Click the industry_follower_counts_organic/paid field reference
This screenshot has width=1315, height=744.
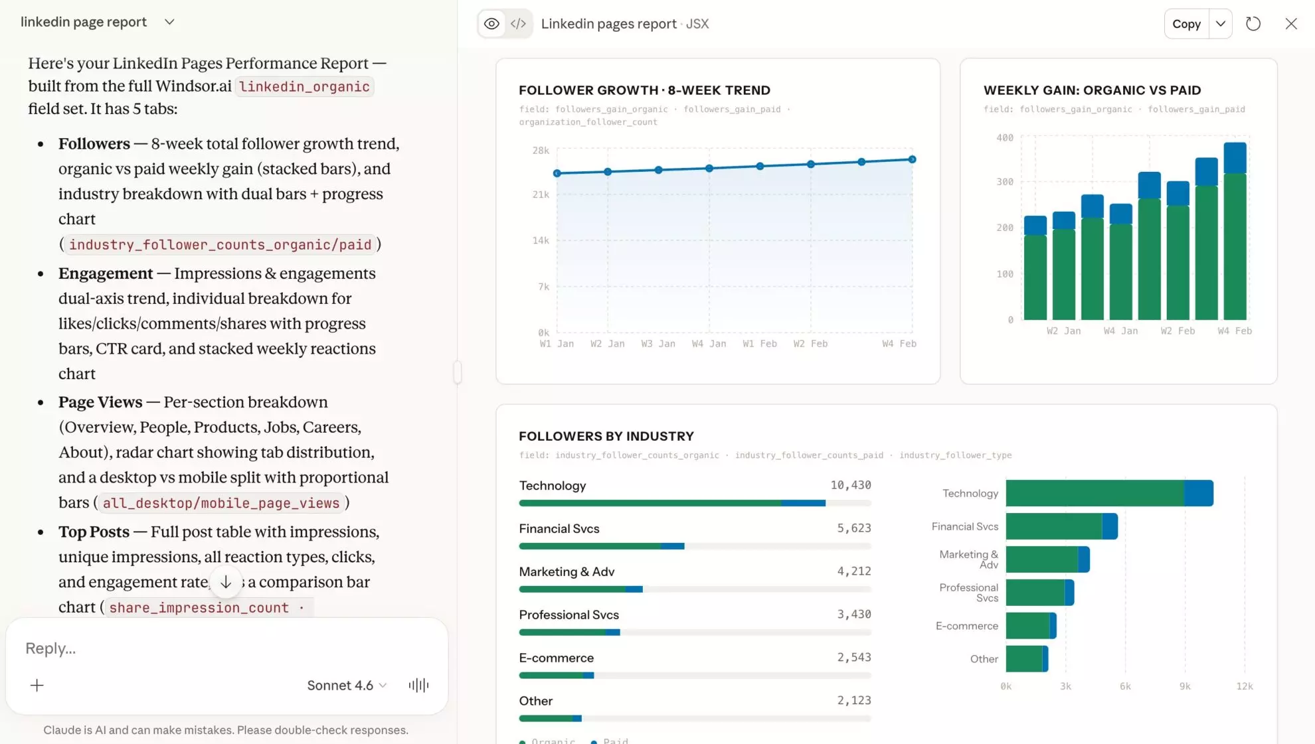pos(219,244)
